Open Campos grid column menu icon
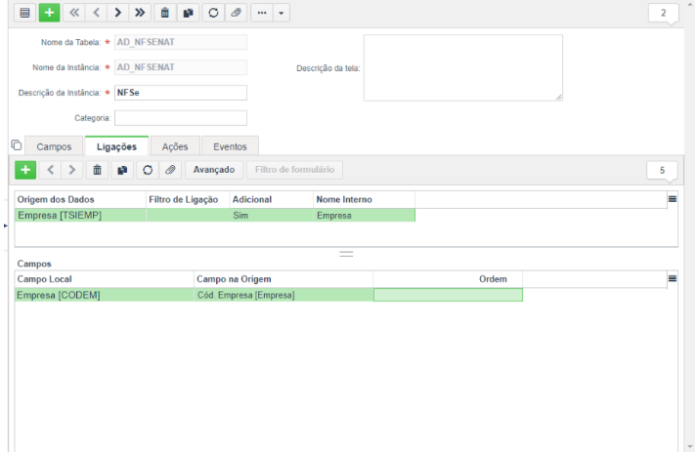Image resolution: width=697 pixels, height=452 pixels. pos(673,279)
